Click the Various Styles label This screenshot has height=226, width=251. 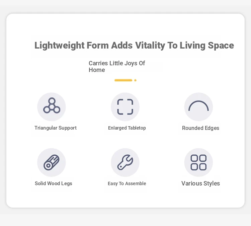click(200, 183)
